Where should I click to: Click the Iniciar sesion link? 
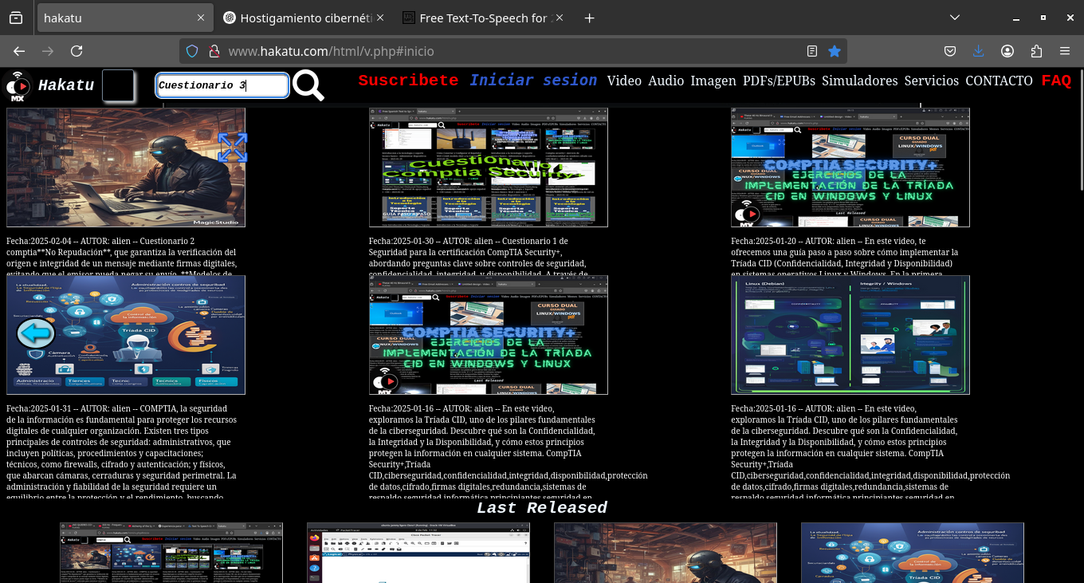click(x=532, y=81)
